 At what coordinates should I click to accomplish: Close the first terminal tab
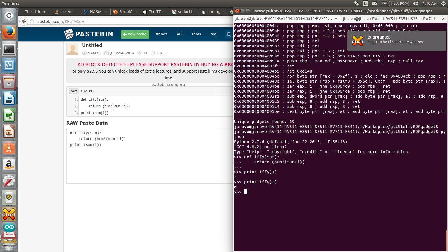point(336,18)
